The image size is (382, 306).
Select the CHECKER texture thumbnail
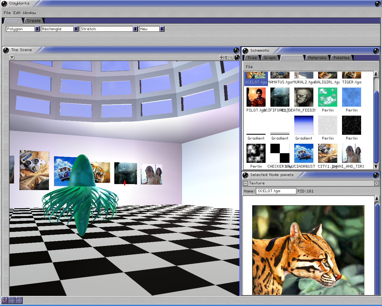coord(280,153)
